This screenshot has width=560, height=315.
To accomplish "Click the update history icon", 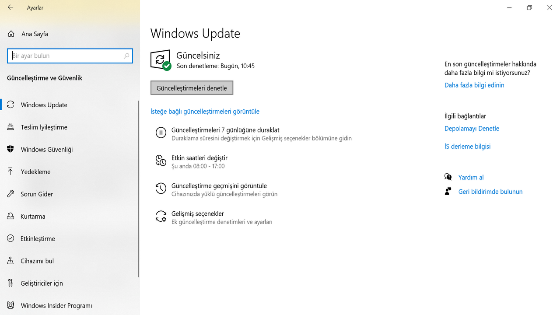I will coord(161,189).
